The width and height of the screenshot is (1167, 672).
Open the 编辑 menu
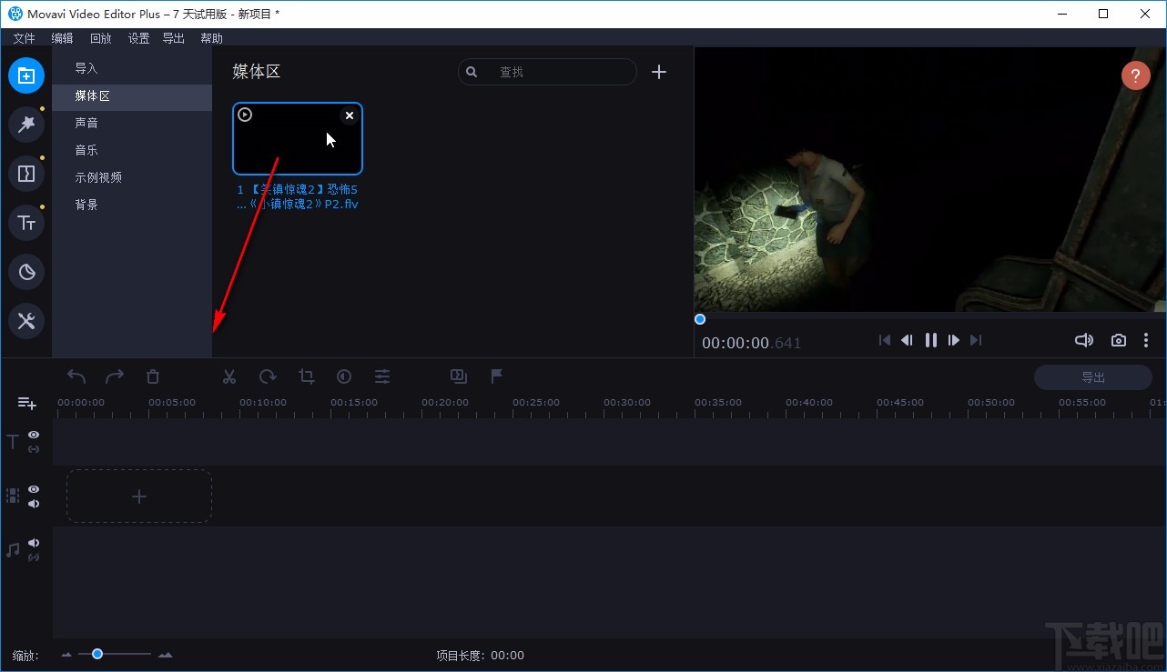pos(63,38)
